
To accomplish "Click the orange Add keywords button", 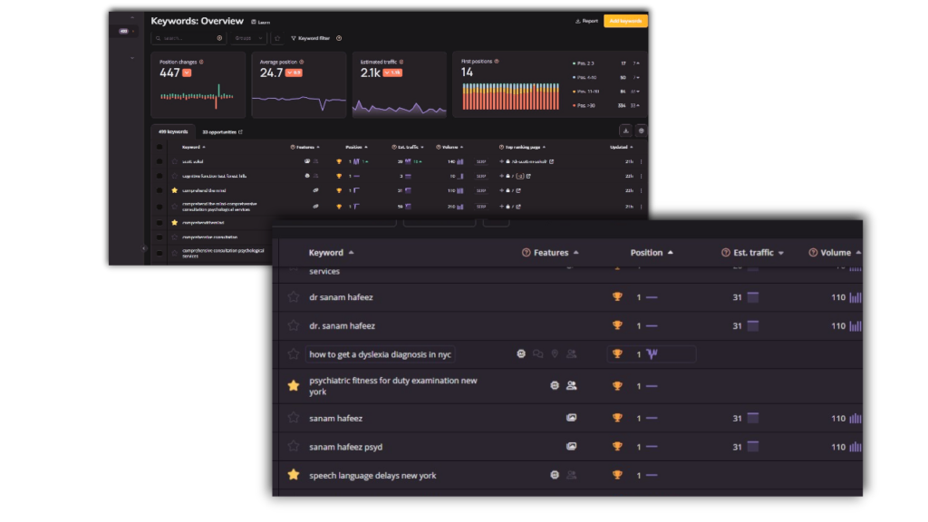I will 625,21.
